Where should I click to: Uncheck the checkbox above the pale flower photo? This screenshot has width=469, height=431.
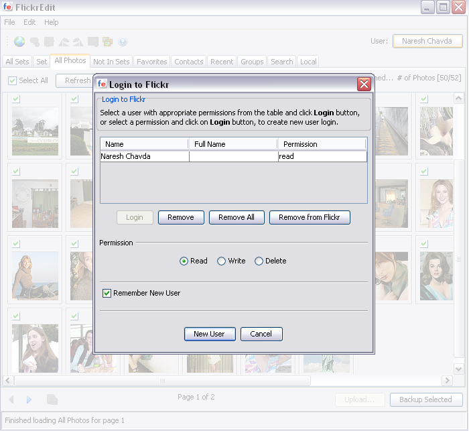[x=424, y=99]
